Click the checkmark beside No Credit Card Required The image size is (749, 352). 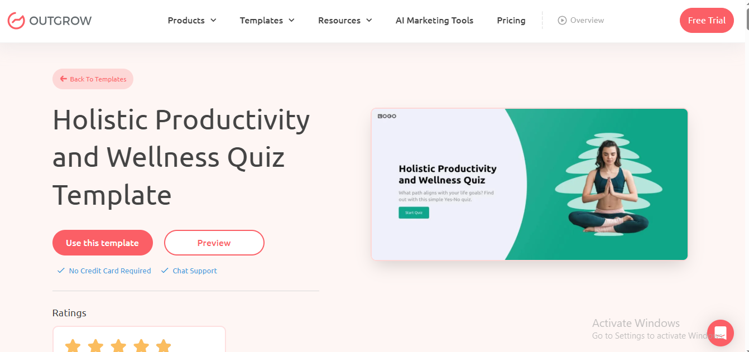click(61, 271)
